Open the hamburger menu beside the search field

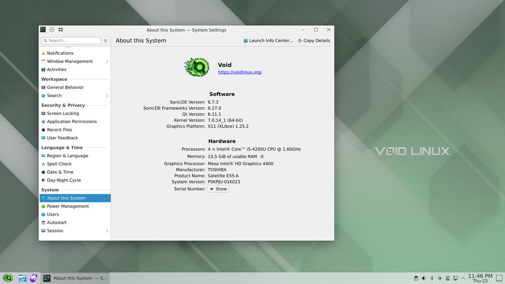pyautogui.click(x=106, y=40)
